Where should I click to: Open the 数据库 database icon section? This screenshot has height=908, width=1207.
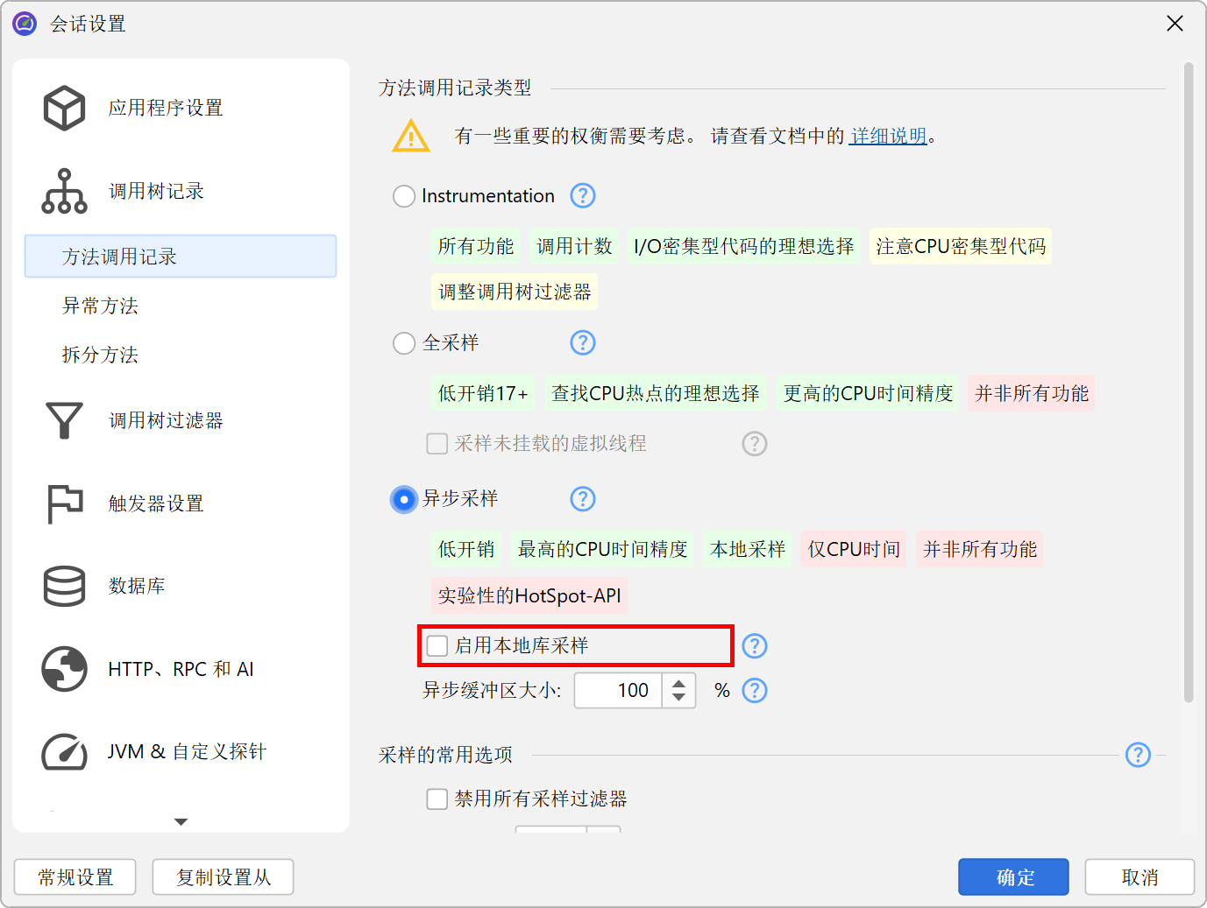65,586
